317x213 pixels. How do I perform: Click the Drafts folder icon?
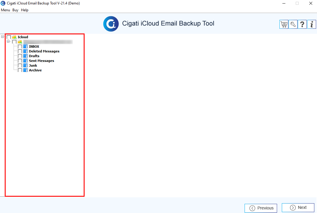coord(25,56)
